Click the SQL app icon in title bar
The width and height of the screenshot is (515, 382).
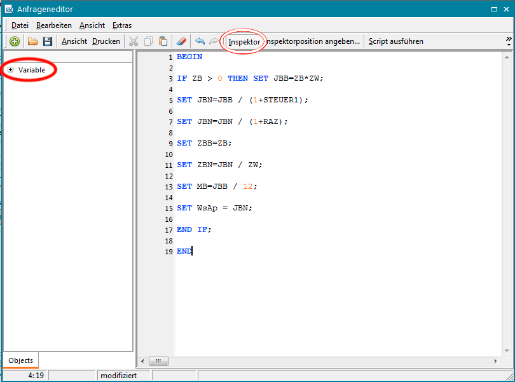(x=9, y=9)
